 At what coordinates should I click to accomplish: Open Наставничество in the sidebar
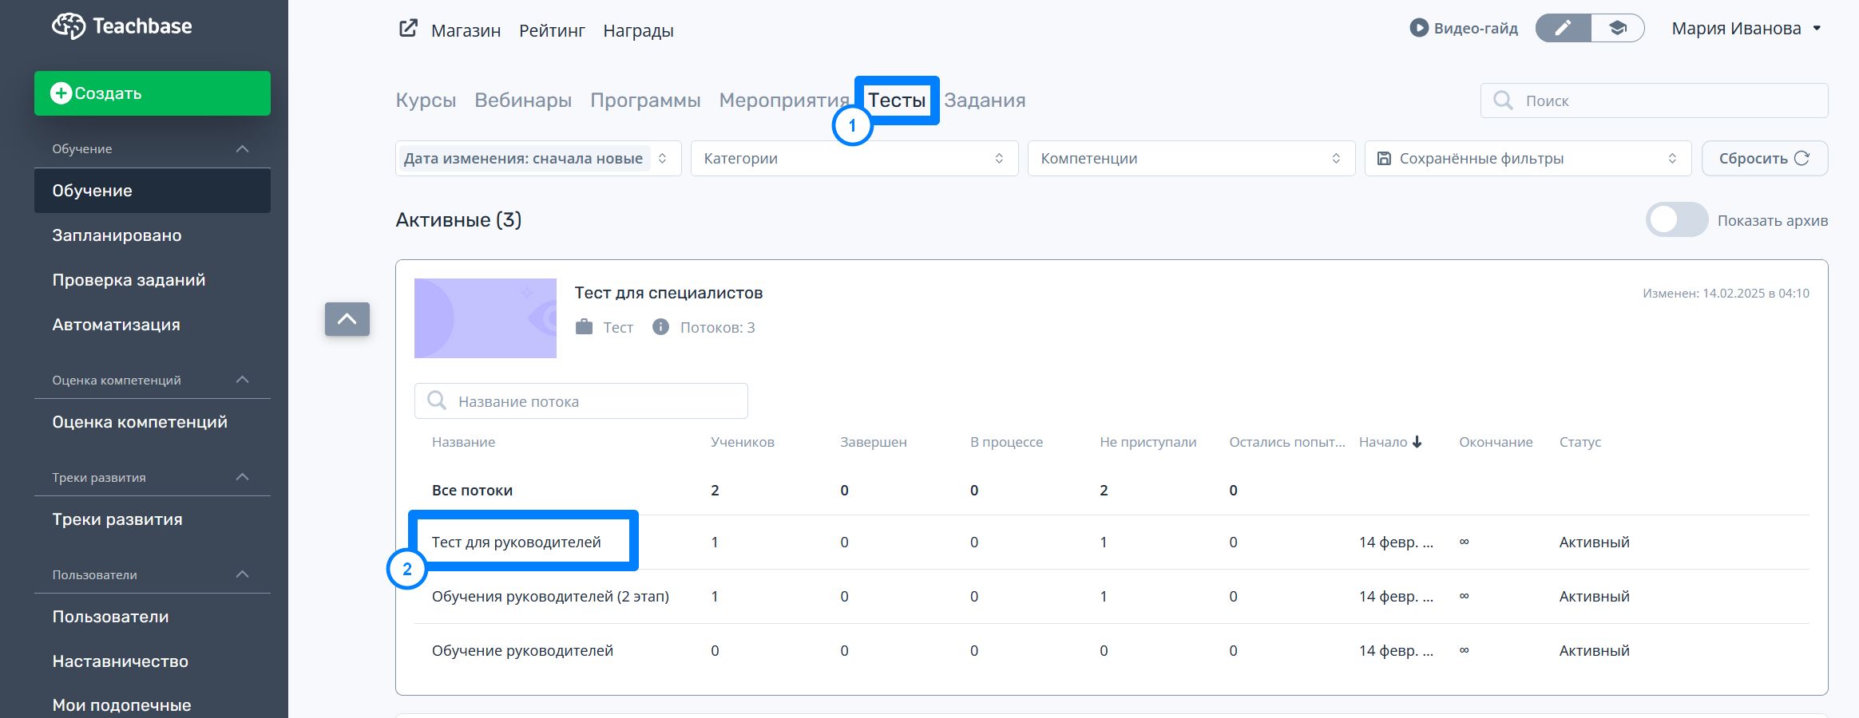120,661
